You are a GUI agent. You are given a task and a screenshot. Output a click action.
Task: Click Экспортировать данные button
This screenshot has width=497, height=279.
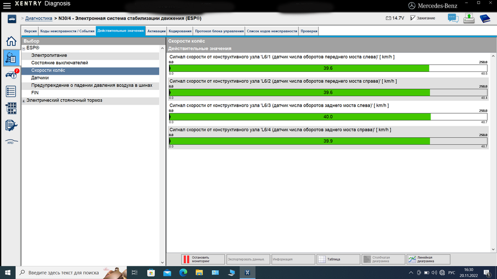pyautogui.click(x=248, y=259)
